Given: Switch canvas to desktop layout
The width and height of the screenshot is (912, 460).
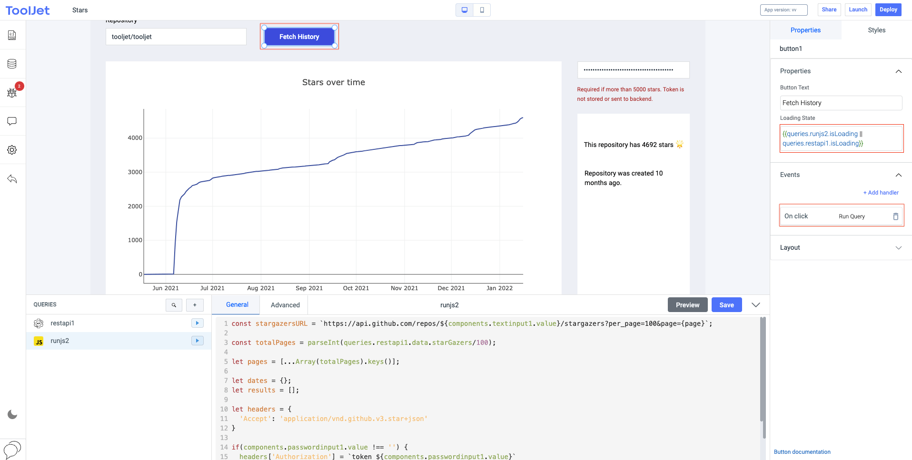Looking at the screenshot, I should [464, 10].
